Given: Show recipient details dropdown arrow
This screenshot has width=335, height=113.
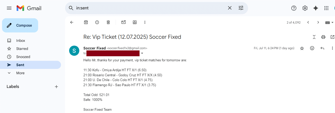Looking at the screenshot, I should coord(142,53).
